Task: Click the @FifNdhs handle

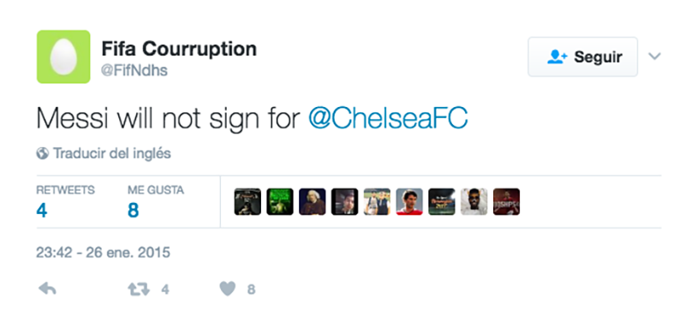Action: [x=134, y=70]
